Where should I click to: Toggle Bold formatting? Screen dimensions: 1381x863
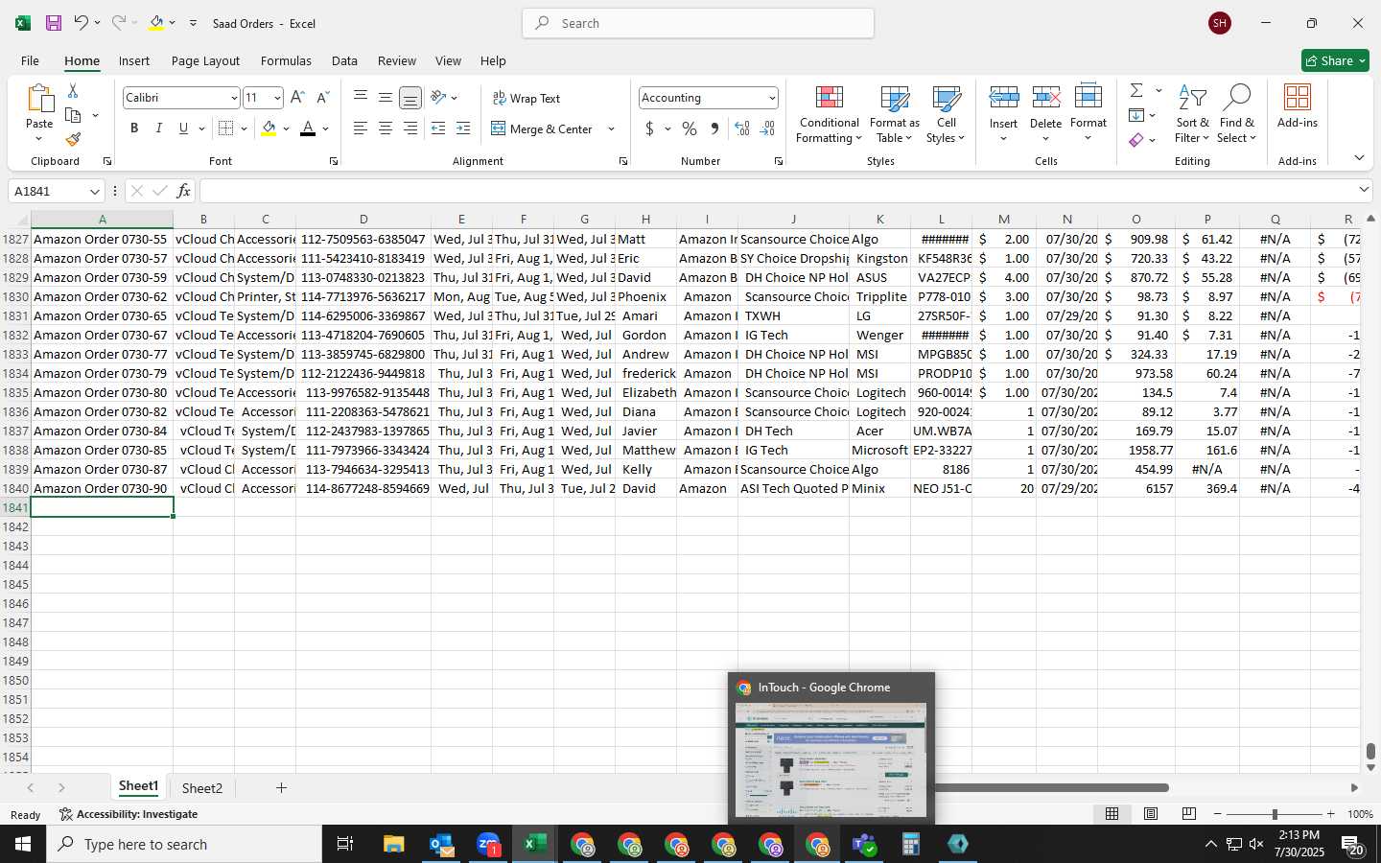[x=134, y=128]
